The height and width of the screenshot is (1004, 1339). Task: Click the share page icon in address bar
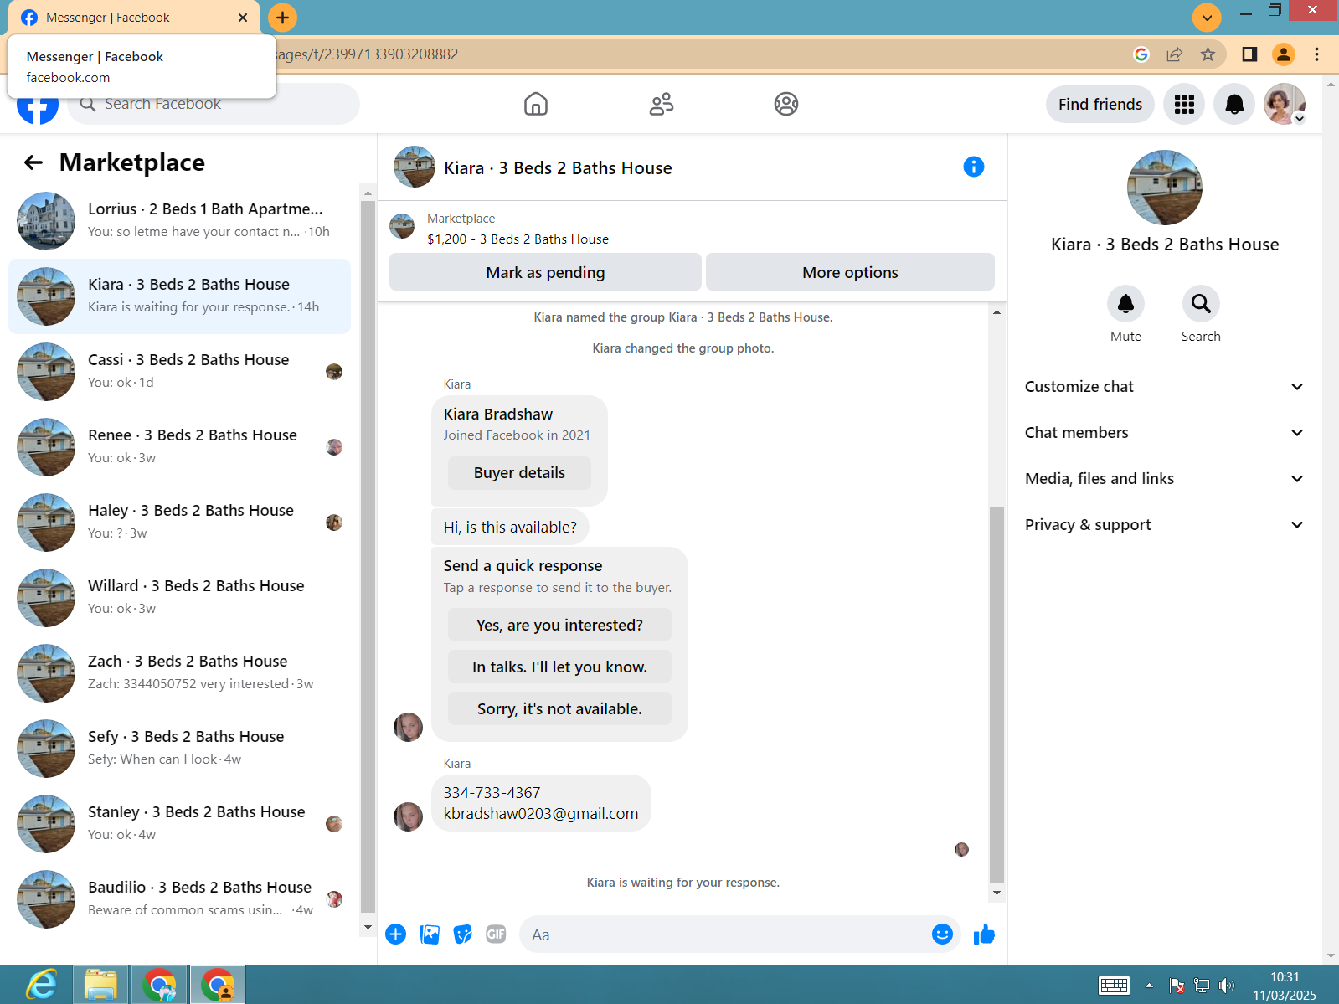1174,54
